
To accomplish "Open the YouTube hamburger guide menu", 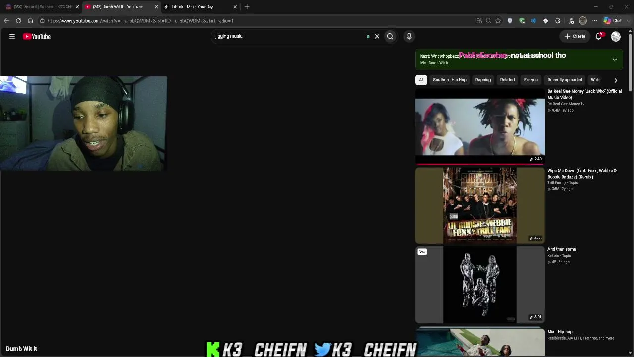I will click(x=12, y=36).
